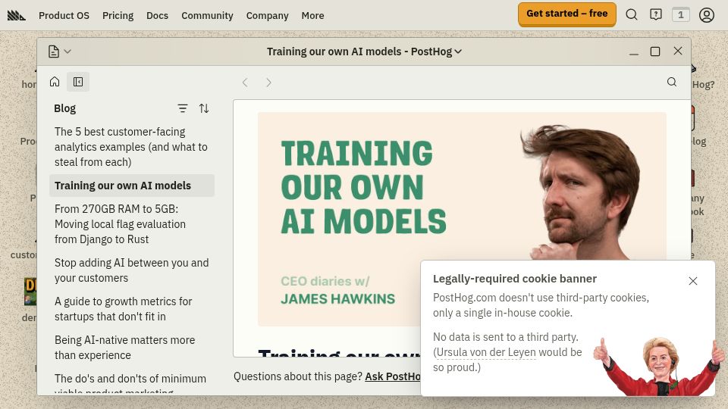Open 'A guide to growth metrics for startups' post
The width and height of the screenshot is (728, 409).
pos(131,309)
